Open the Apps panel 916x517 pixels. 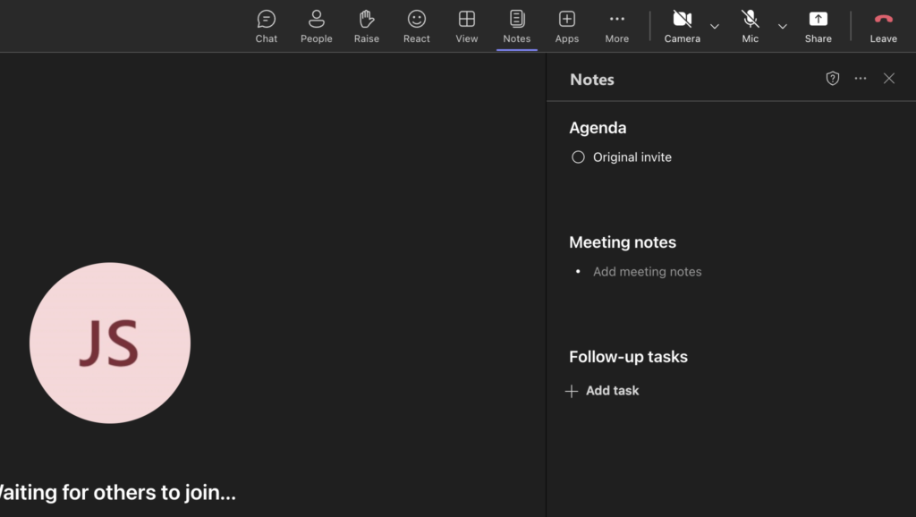point(566,25)
